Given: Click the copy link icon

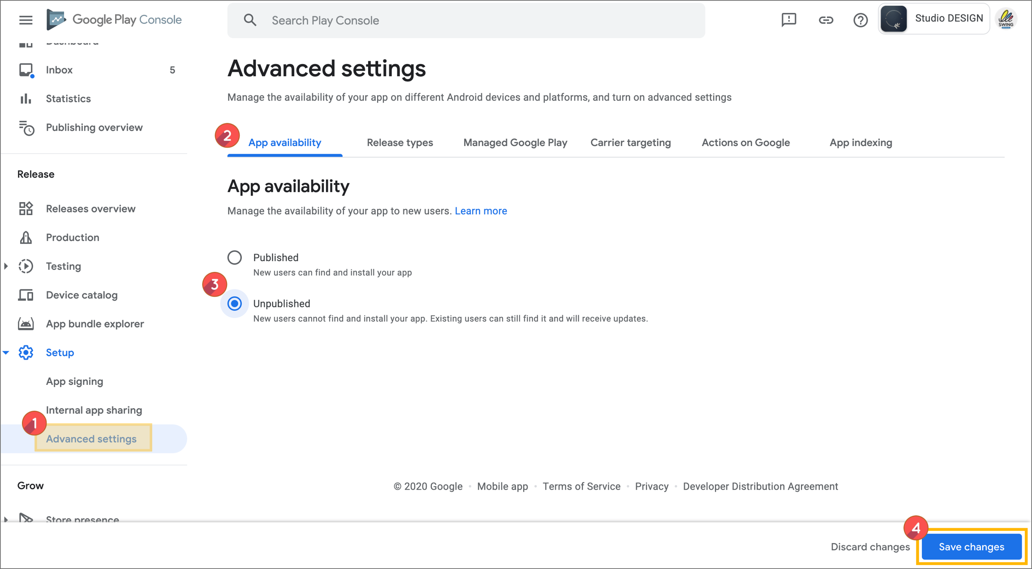Looking at the screenshot, I should 826,20.
